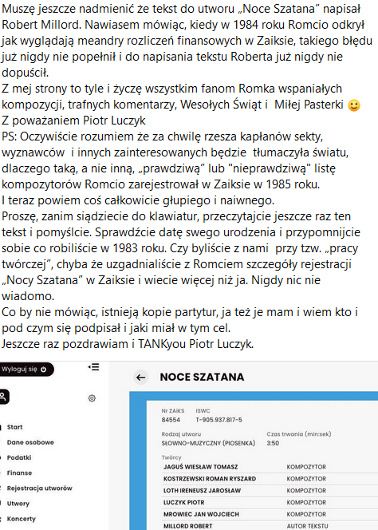Click the smiley emoji after Pasterki
Image resolution: width=378 pixels, height=530 pixels.
click(x=353, y=105)
